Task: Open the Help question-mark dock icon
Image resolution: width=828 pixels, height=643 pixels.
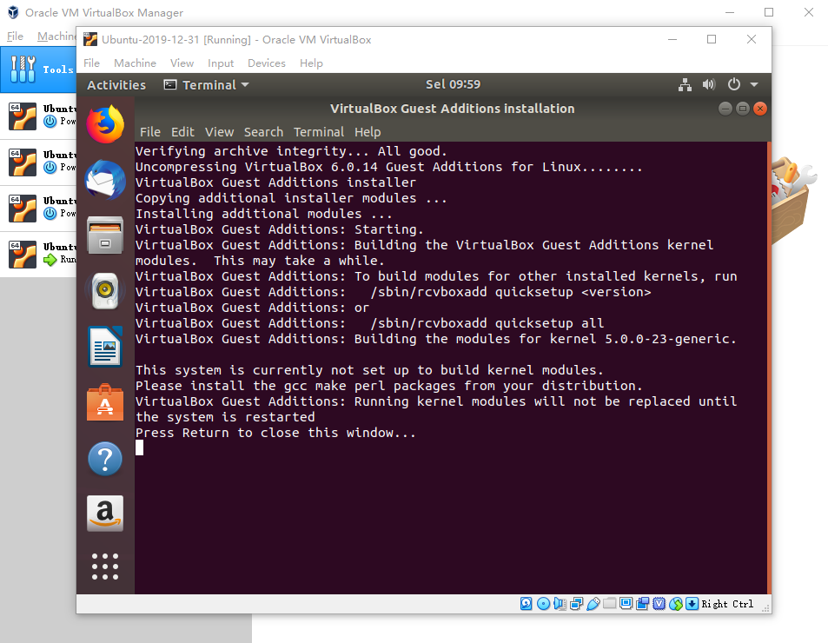Action: click(x=105, y=459)
